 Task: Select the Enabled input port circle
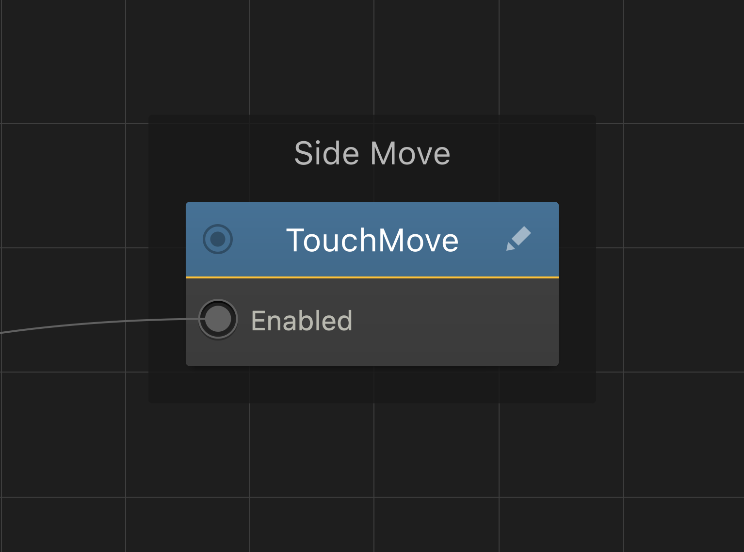218,319
